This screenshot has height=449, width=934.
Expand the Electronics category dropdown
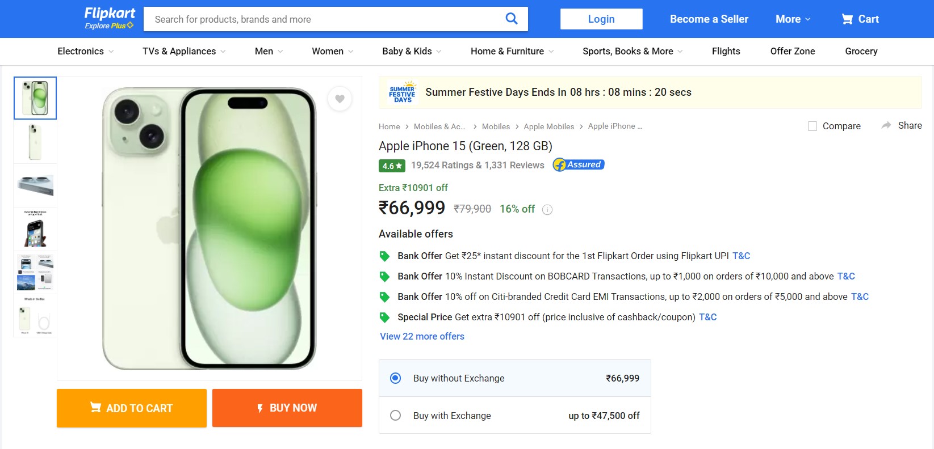pyautogui.click(x=86, y=51)
